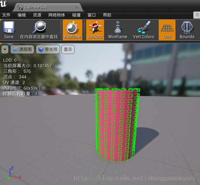Click the 三角形: 576 statistic
The image size is (200, 185).
point(17,71)
